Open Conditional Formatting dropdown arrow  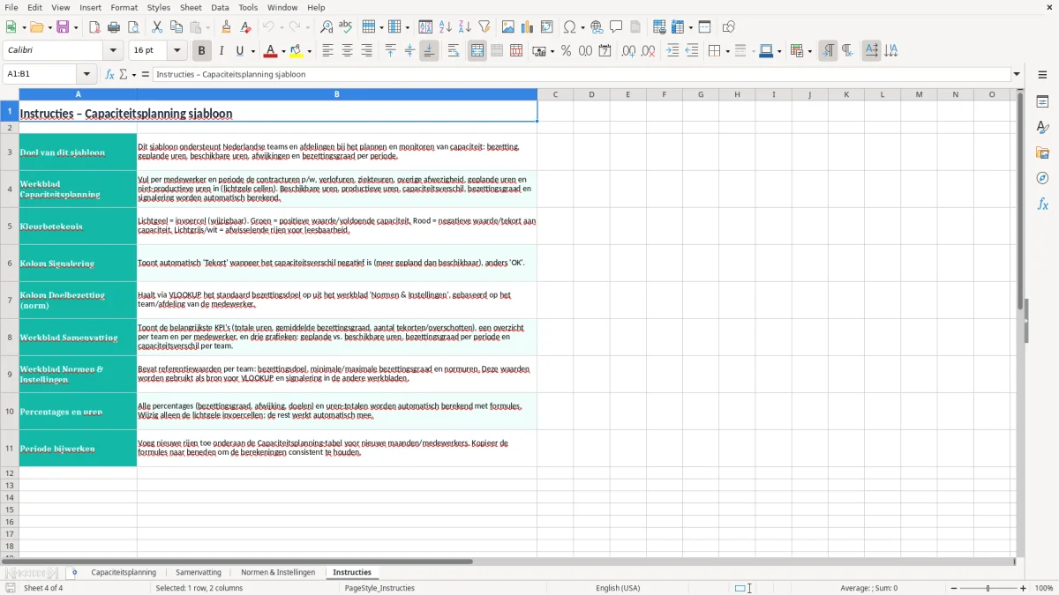pyautogui.click(x=809, y=51)
